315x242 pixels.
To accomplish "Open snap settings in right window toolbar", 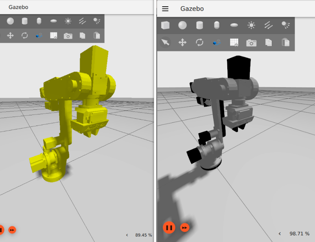I will (217, 42).
